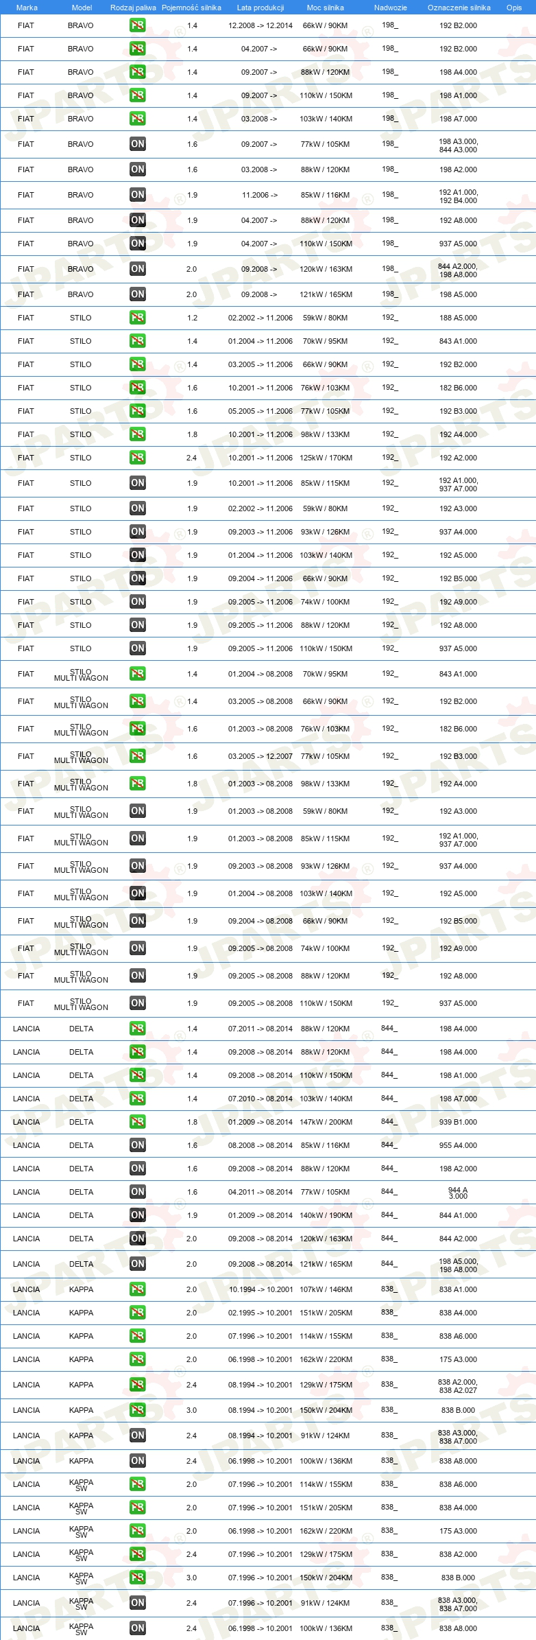Select the 955 A4.000 engine code cell
This screenshot has width=536, height=1640.
pyautogui.click(x=459, y=1145)
